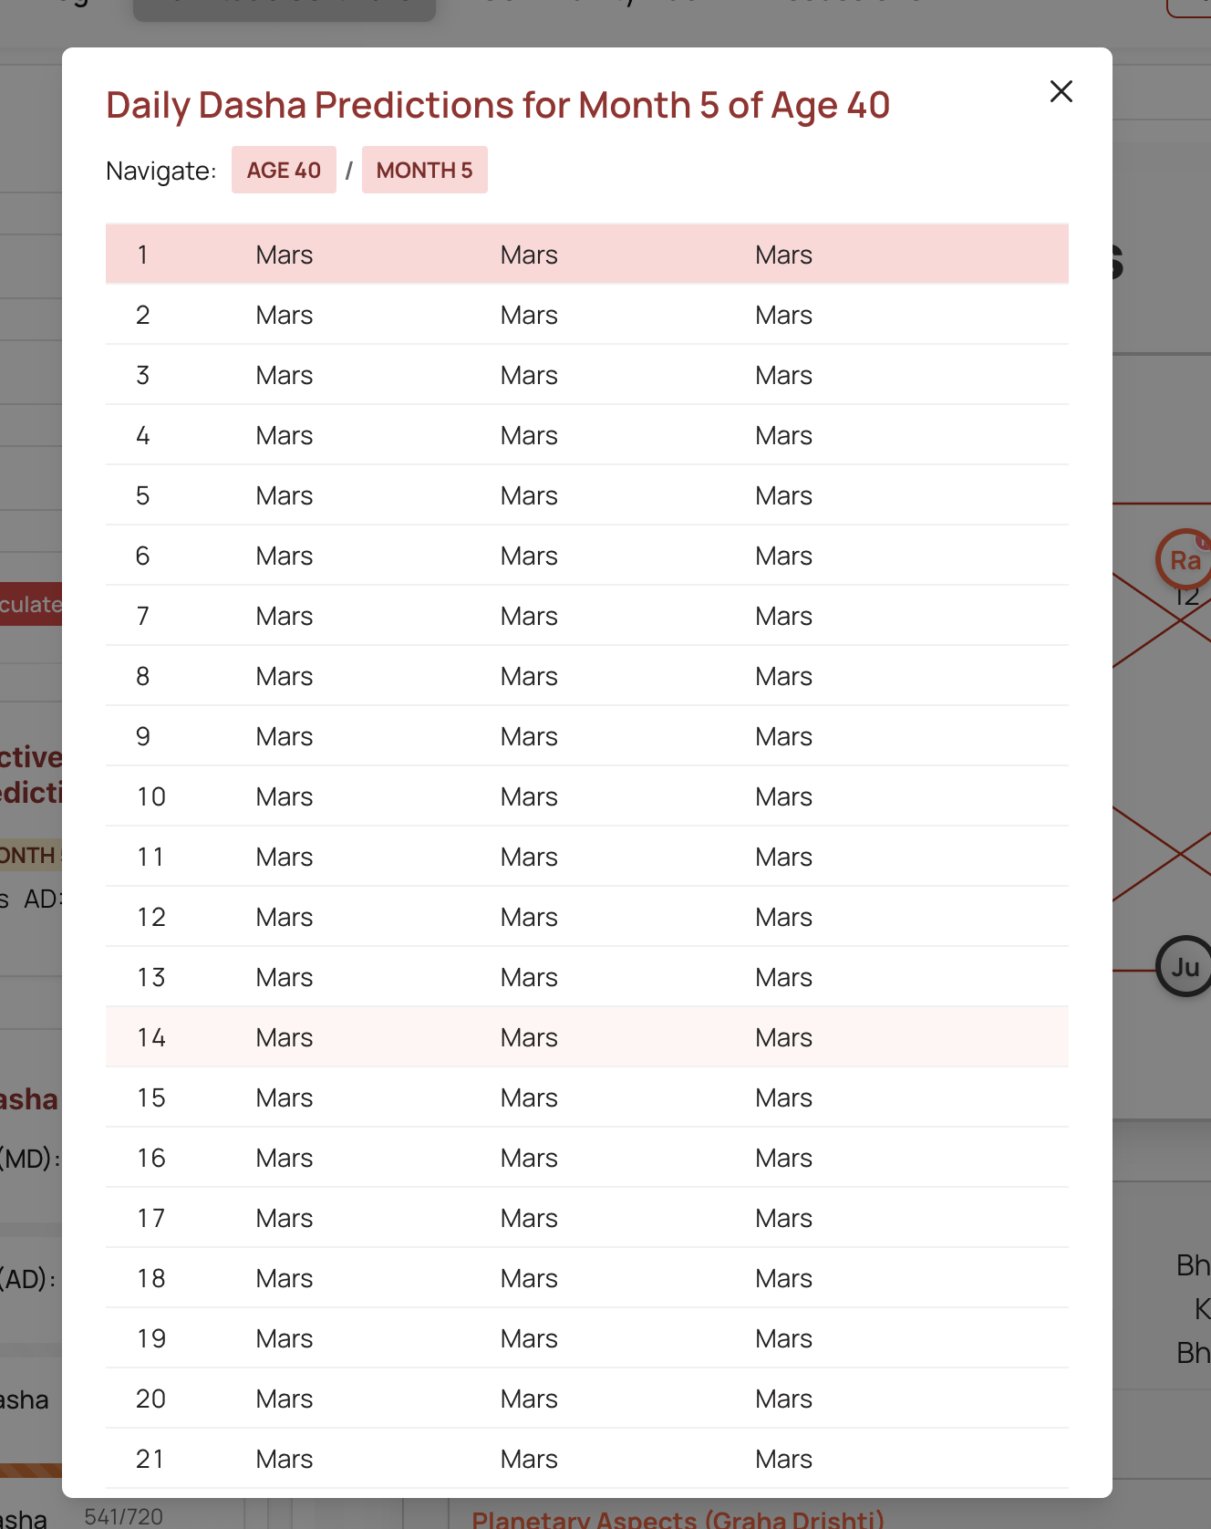Open Planetary Aspects (Graha Drishti) heading
Image resolution: width=1211 pixels, height=1529 pixels.
pos(678,1519)
